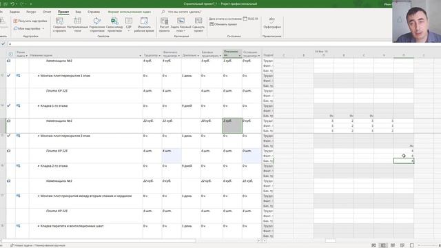Collapse Кладка парапета и вентиляционных шахт task

(39, 226)
